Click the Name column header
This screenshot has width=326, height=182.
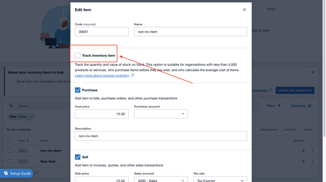[44, 141]
